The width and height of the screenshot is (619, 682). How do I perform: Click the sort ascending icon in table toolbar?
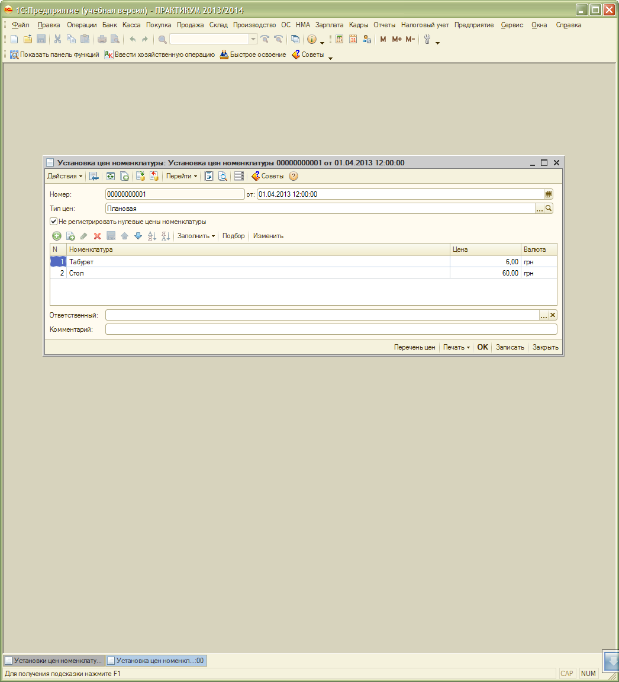(x=151, y=236)
